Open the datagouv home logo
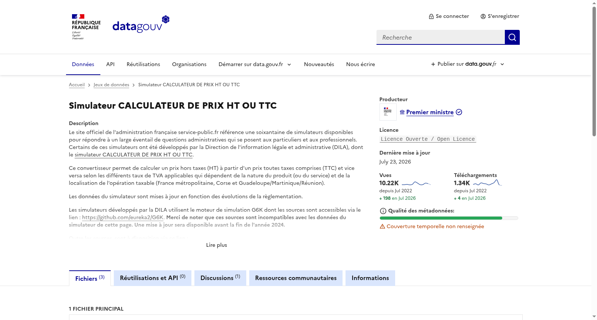Image resolution: width=597 pixels, height=320 pixels. [141, 24]
